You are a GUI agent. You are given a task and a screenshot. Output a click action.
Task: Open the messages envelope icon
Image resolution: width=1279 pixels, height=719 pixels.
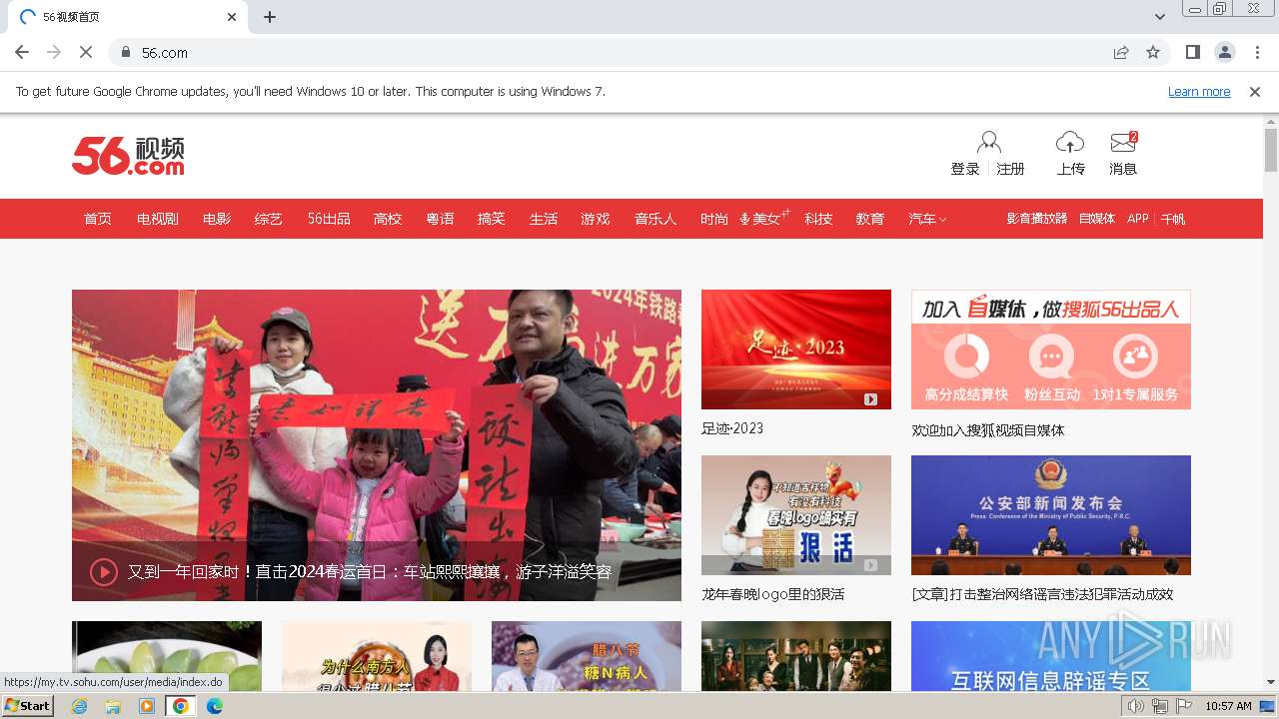click(1123, 142)
